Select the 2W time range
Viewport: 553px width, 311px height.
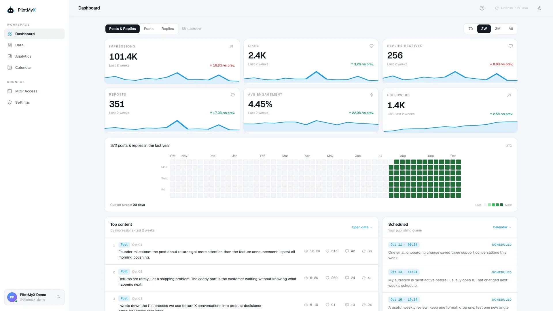[x=484, y=29]
